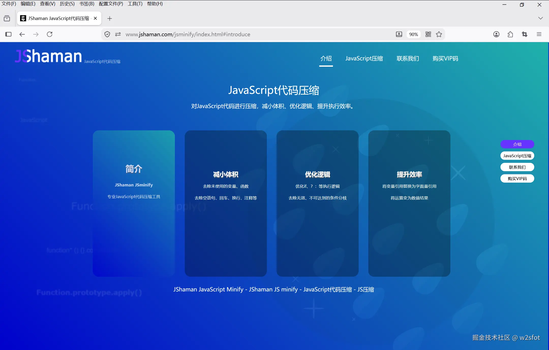Open the 帮助(H) menu
This screenshot has width=549, height=350.
[x=155, y=4]
